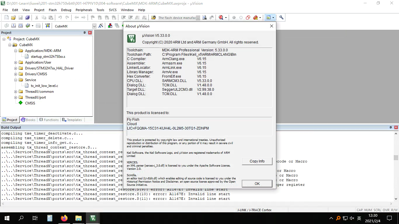399x224 pixels.
Task: Open the Configuration wrench icon
Action: (x=281, y=17)
